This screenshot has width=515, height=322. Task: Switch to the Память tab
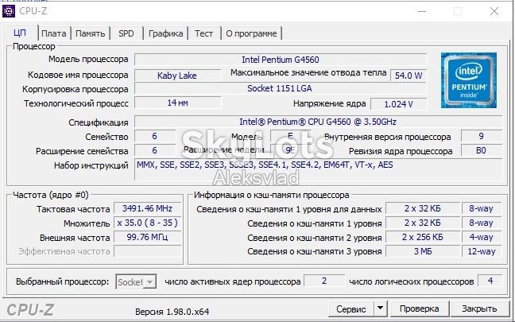coord(91,33)
